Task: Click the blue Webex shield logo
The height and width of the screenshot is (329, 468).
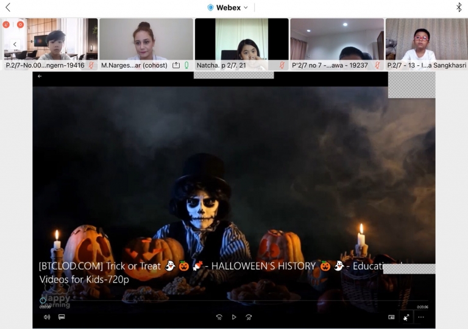Action: tap(210, 8)
